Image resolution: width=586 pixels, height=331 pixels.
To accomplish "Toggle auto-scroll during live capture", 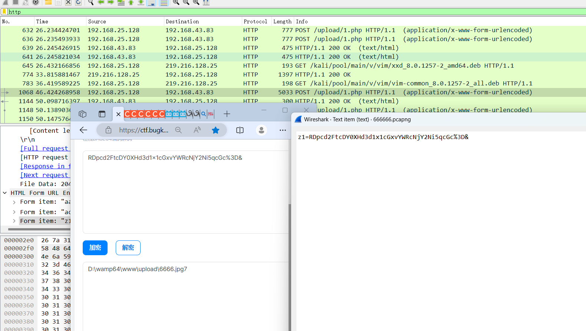I will 151,3.
